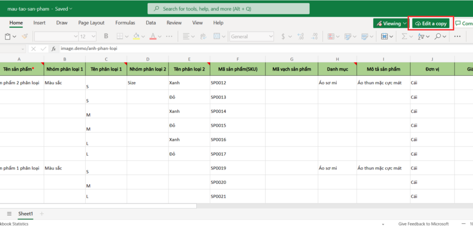Open the Help tab
The width and height of the screenshot is (473, 227).
pyautogui.click(x=218, y=23)
